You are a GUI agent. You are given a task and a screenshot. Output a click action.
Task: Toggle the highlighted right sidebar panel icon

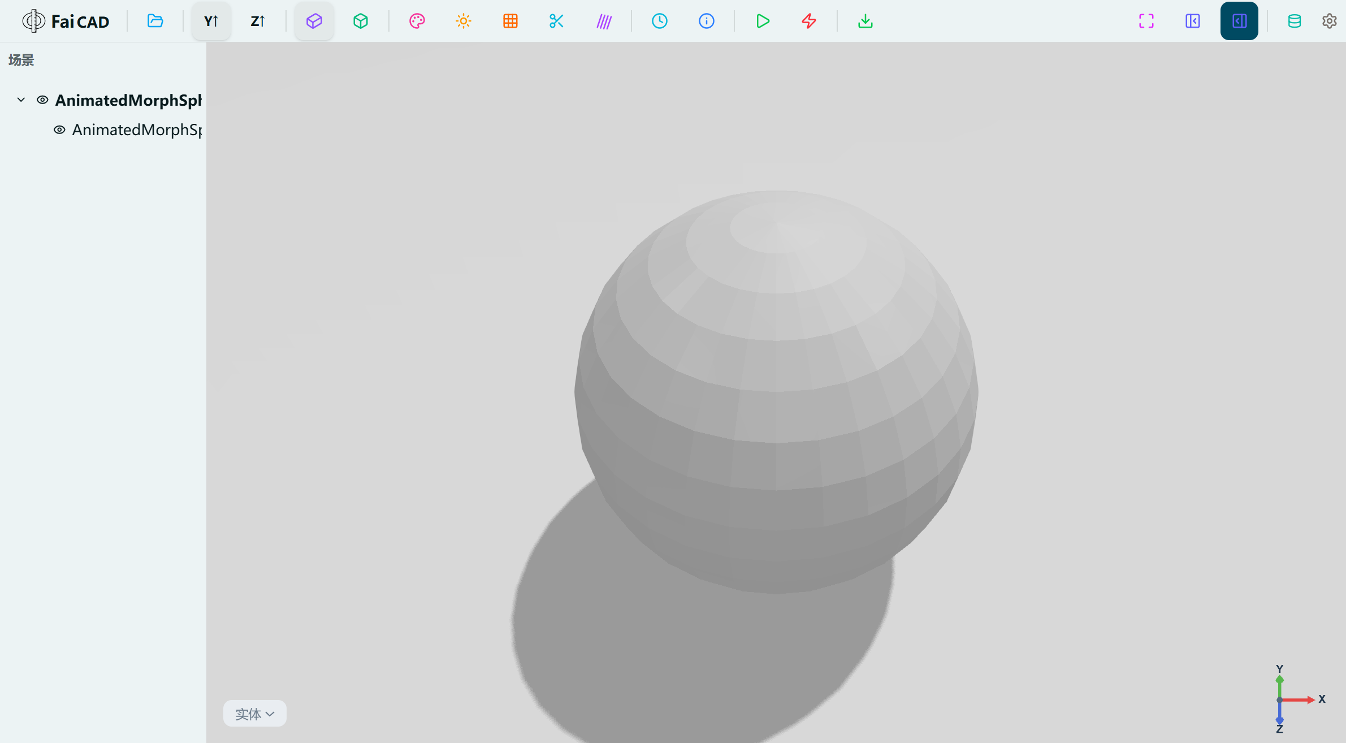coord(1239,21)
